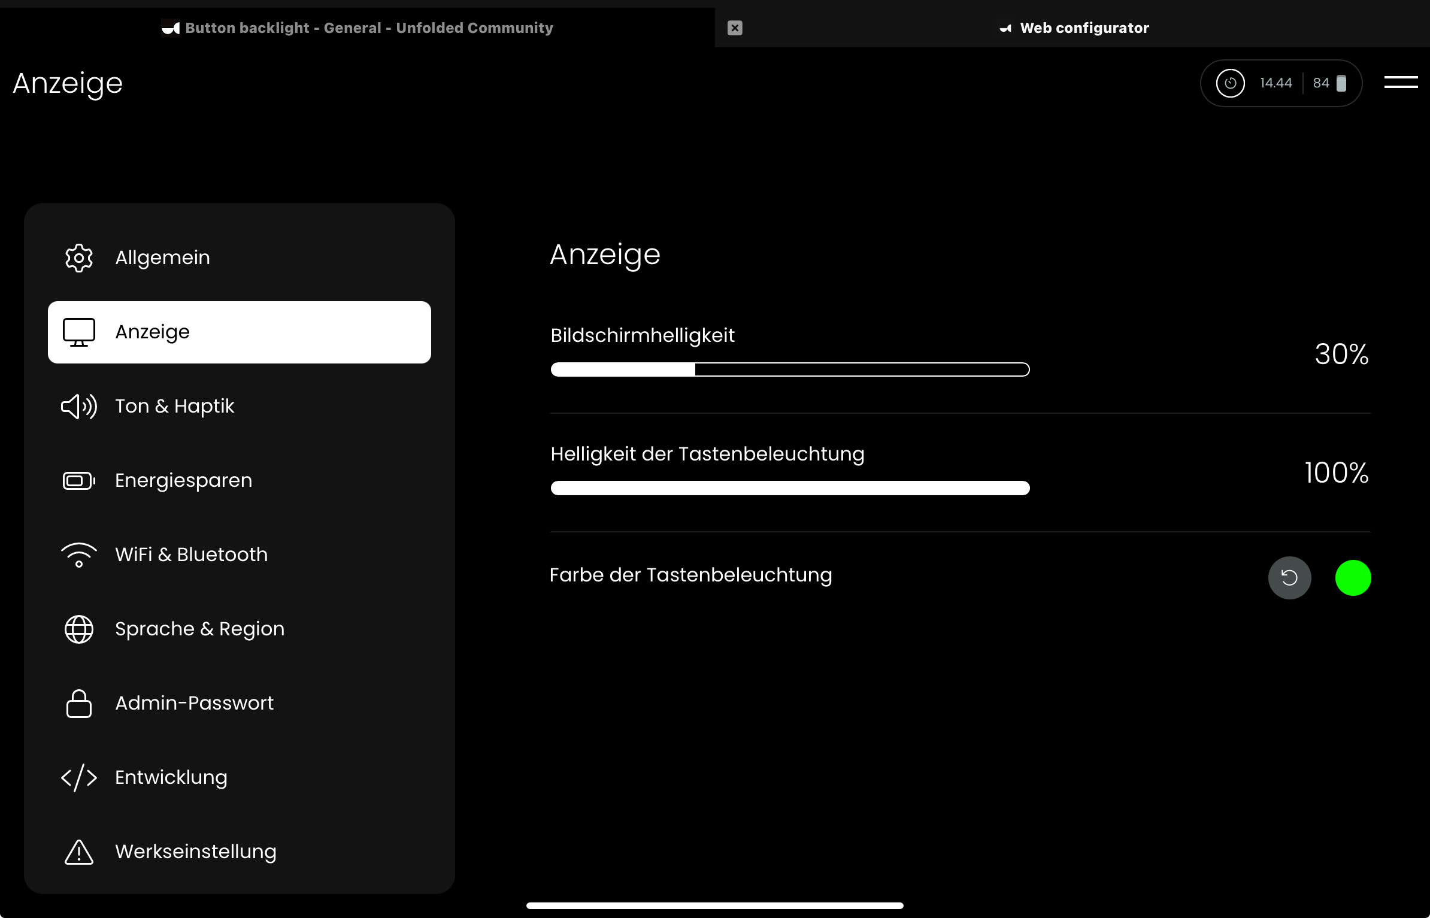
Task: Click the WiFi signal icon in the sidebar
Action: 79,555
